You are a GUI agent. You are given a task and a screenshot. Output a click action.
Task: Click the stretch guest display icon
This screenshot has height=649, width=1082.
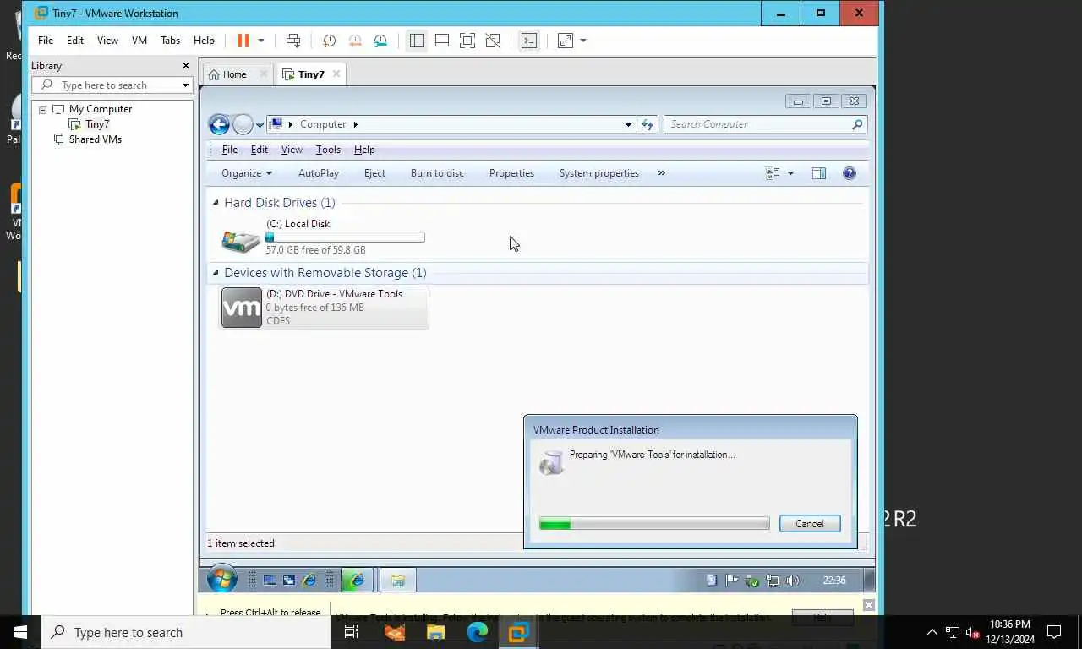(x=566, y=41)
